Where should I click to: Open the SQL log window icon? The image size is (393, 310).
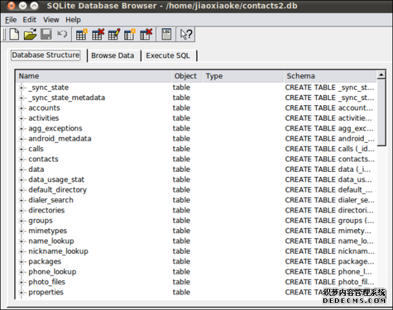166,34
